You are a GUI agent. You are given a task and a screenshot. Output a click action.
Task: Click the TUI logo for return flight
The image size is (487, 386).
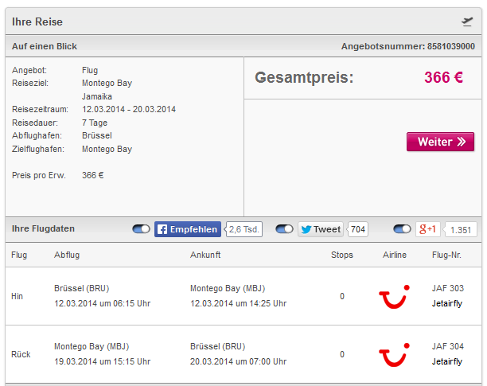pos(394,355)
